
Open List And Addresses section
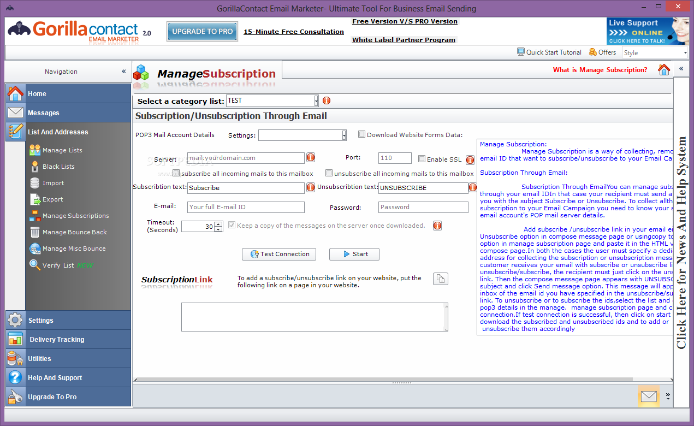[x=68, y=132]
